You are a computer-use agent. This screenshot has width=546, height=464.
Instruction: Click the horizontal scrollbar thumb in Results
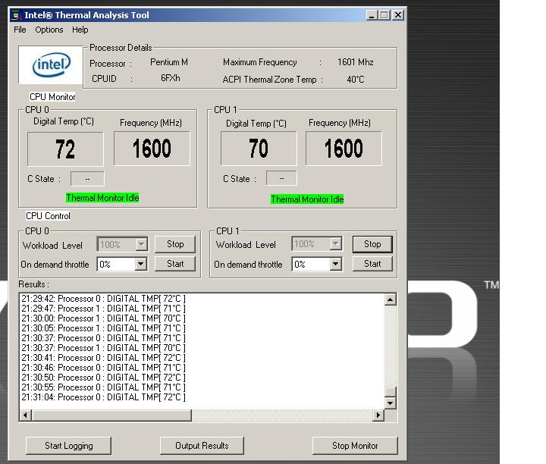coord(111,415)
